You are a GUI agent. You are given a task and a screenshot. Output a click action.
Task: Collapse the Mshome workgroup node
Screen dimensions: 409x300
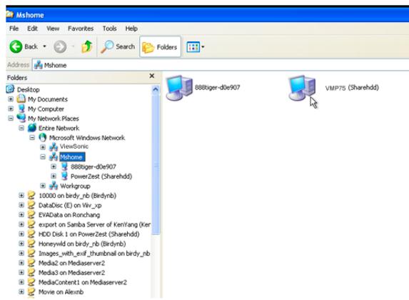pyautogui.click(x=43, y=157)
